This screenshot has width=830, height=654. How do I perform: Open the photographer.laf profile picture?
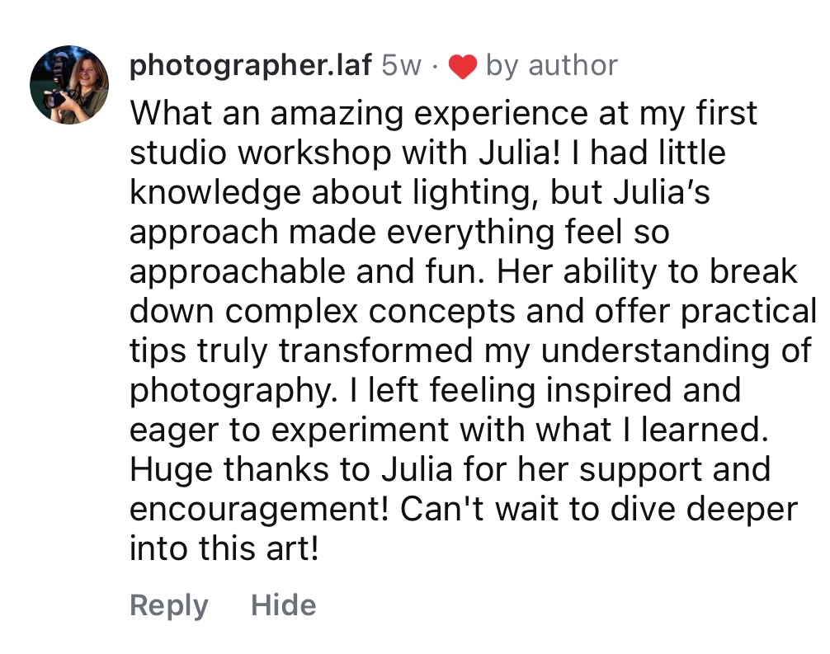click(69, 85)
